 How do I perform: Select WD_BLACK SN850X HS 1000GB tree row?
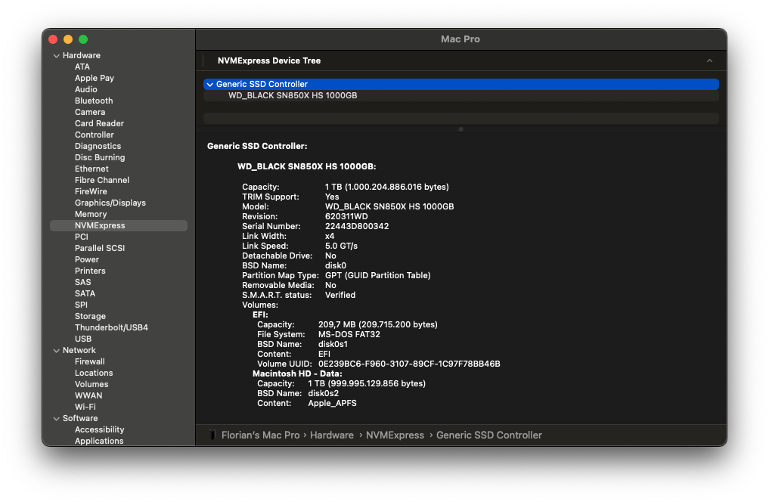(461, 95)
